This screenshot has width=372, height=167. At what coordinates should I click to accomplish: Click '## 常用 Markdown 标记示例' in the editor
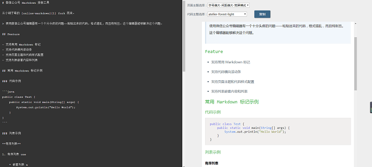coord(22,71)
